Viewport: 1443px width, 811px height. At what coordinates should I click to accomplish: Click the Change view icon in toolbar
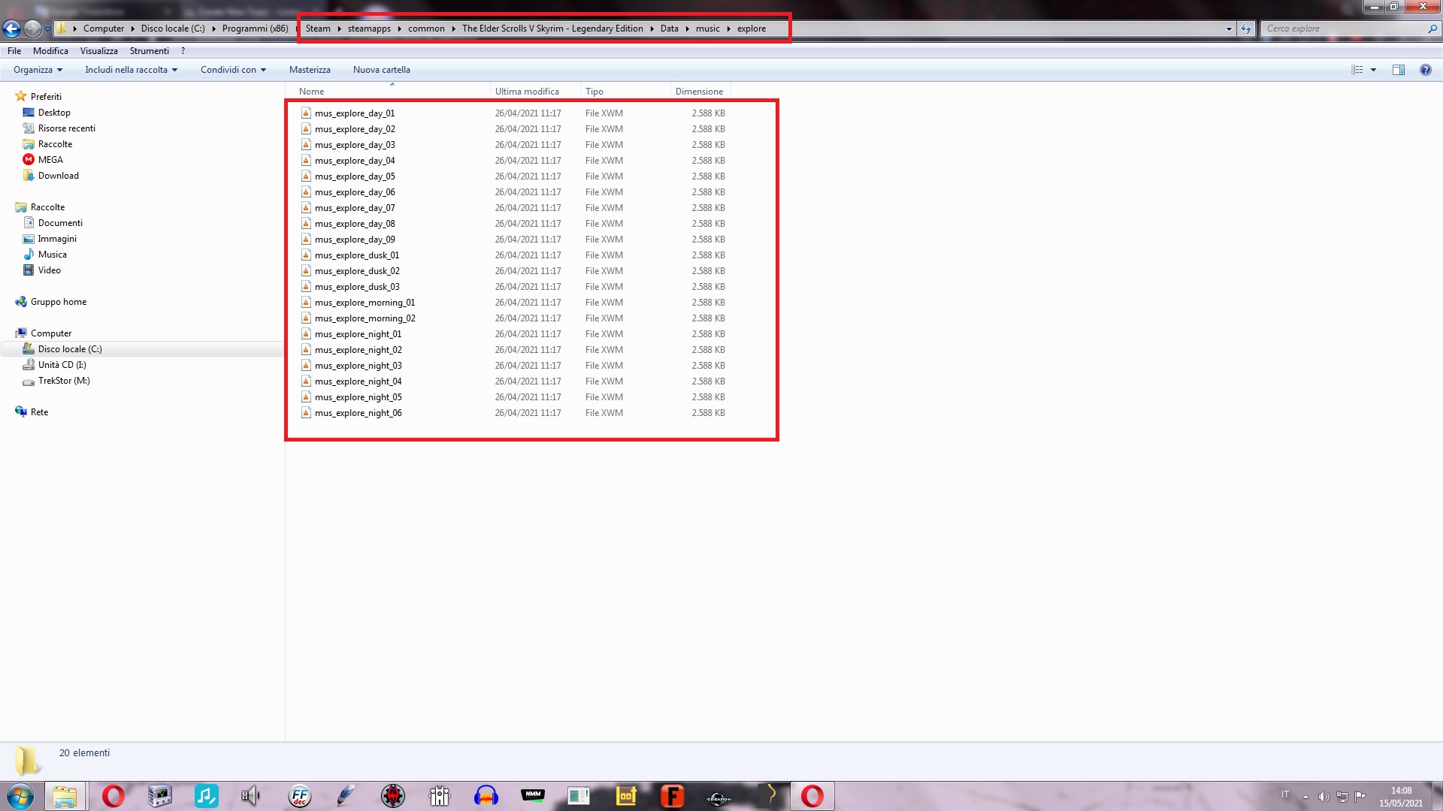[1357, 70]
